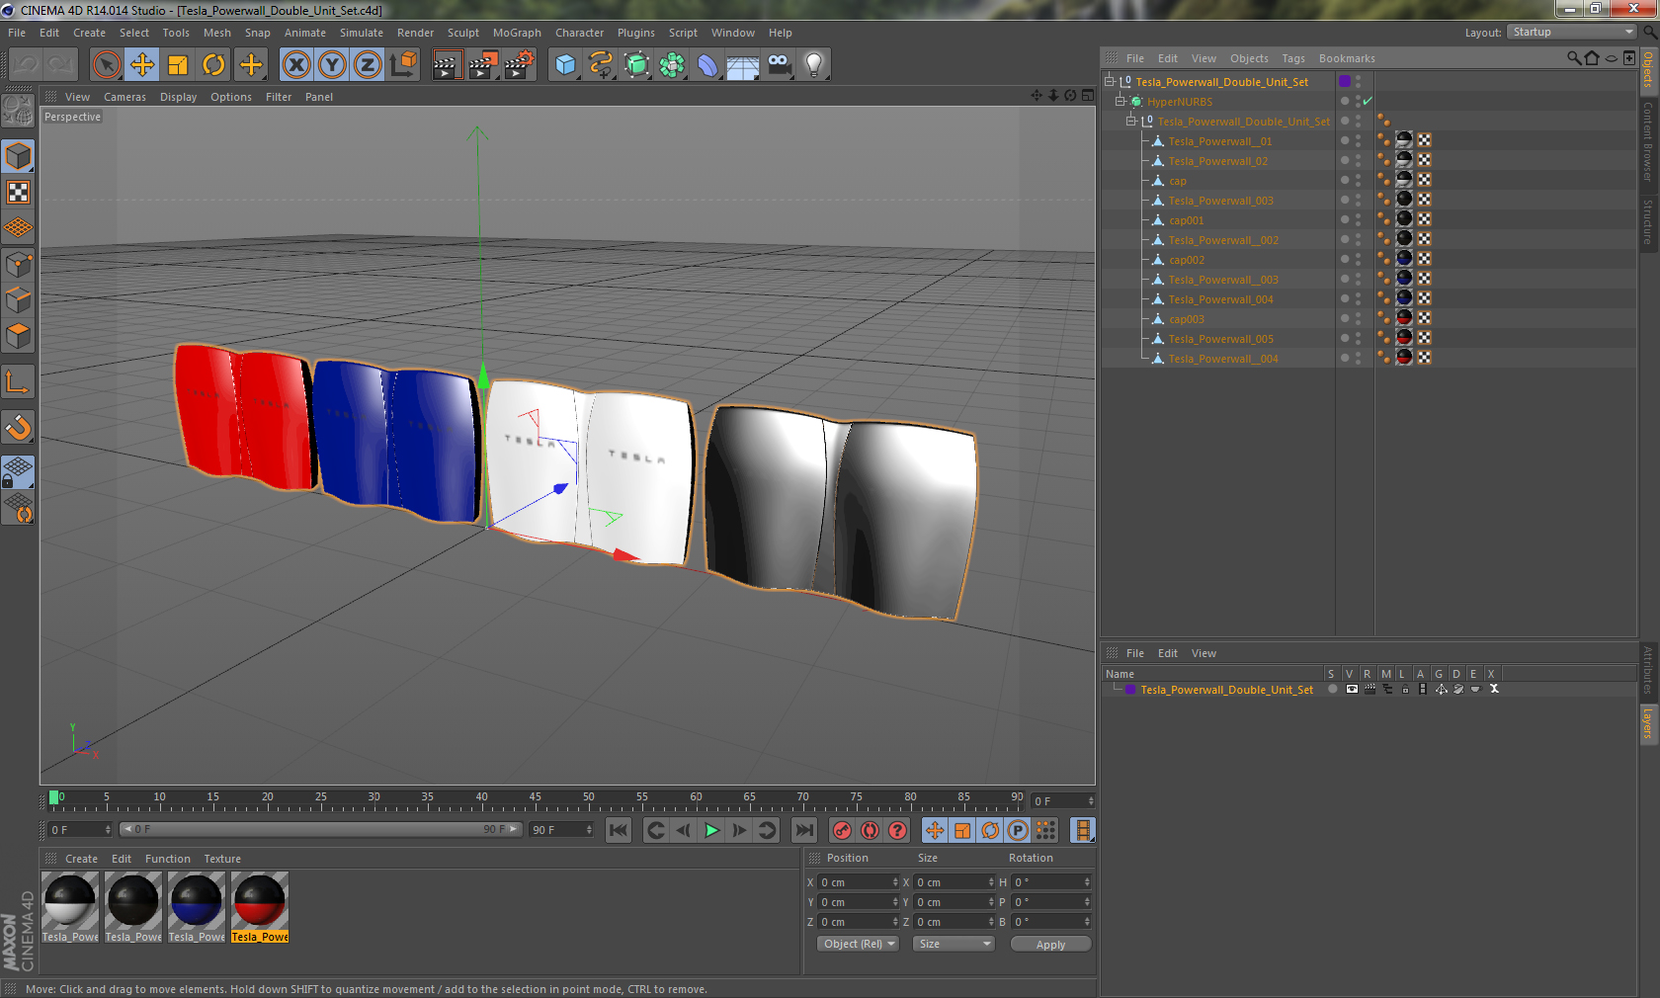Open the Object (Rel) dropdown
Image resolution: width=1660 pixels, height=998 pixels.
tap(858, 944)
